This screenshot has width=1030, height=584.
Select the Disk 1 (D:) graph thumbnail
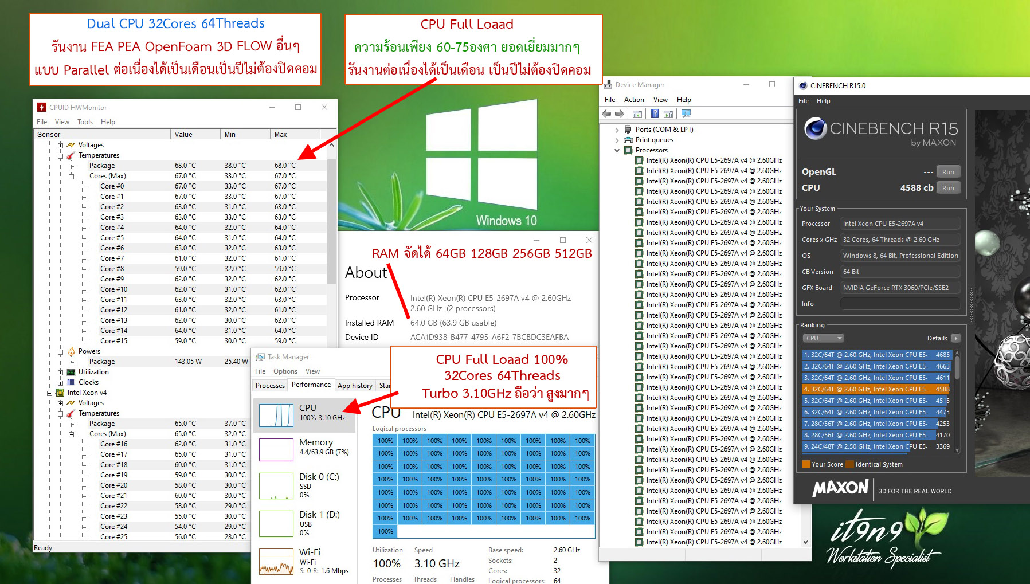pos(276,523)
